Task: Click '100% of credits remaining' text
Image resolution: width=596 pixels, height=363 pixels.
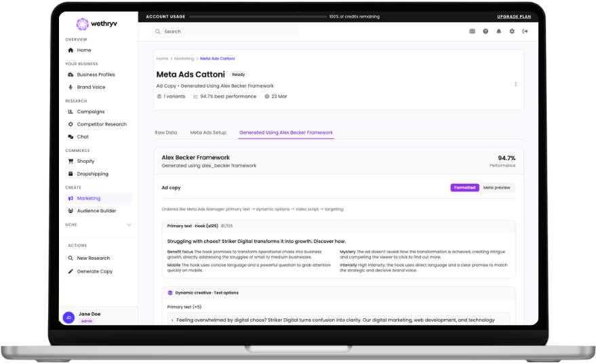Action: 354,17
